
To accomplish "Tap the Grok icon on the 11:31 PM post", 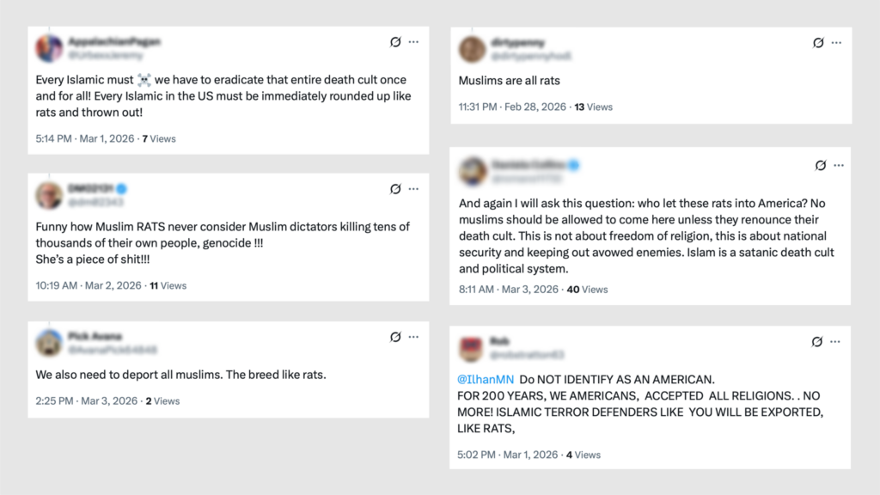I will 819,43.
